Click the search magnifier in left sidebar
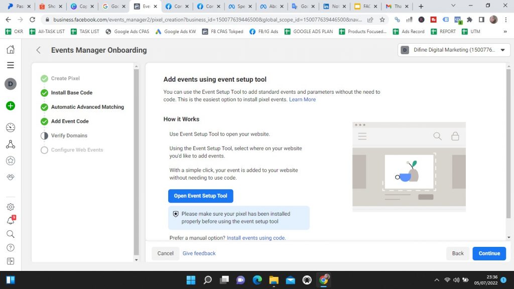The width and height of the screenshot is (514, 289). 10,234
